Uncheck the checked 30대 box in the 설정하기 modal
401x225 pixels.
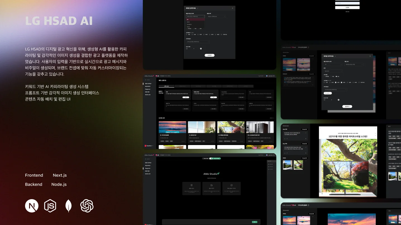336,82
